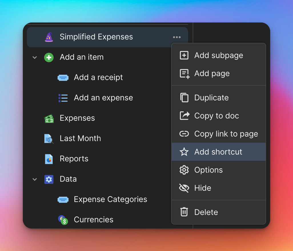293x251 pixels.
Task: Click the Currencies coin icon
Action: [63, 220]
